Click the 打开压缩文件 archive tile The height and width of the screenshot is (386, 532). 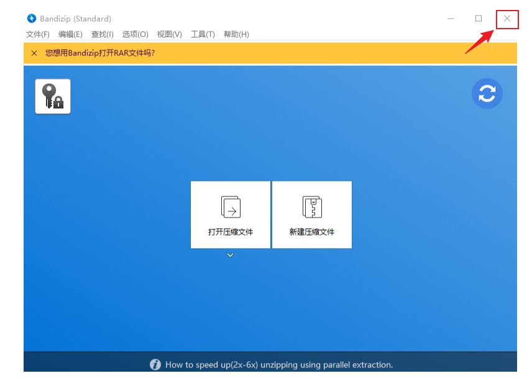[x=231, y=214]
